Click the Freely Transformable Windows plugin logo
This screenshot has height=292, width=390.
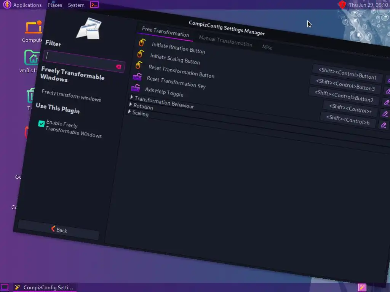coord(89,29)
